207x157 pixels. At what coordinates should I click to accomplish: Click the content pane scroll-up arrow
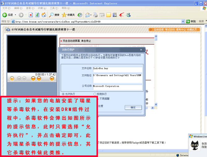pos(156,36)
